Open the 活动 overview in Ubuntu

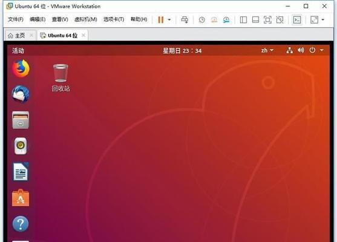18,51
